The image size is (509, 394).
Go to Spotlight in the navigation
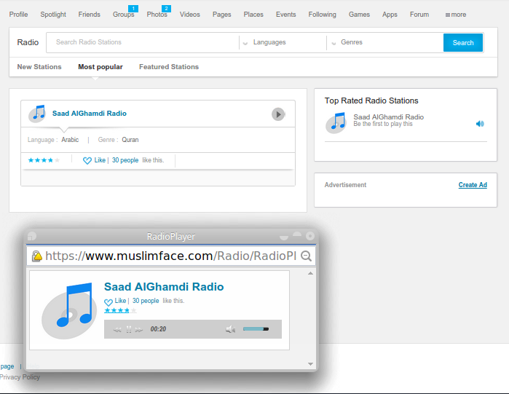53,15
